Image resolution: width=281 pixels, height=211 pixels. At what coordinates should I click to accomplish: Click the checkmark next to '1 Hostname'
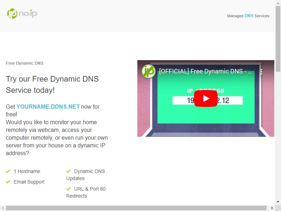click(x=8, y=171)
